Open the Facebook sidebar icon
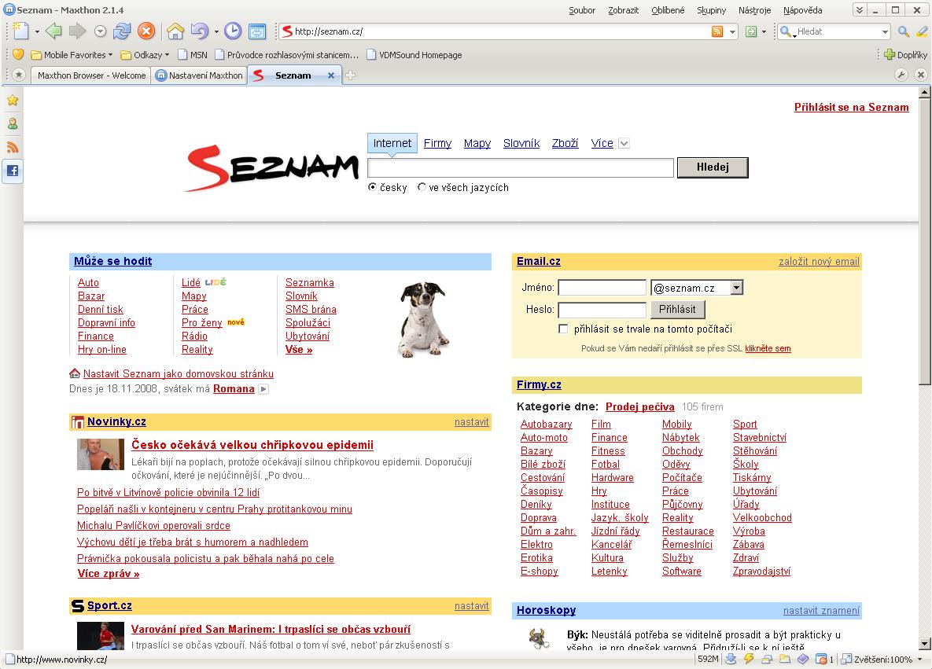932x669 pixels. pos(13,171)
